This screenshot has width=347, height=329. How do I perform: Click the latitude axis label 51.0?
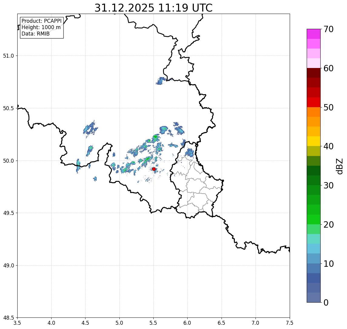8,56
